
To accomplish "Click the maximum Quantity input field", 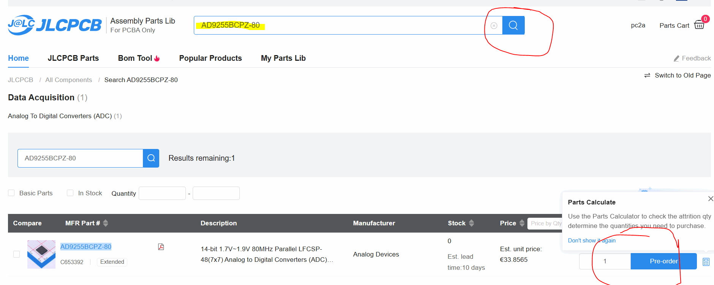I will (x=216, y=193).
